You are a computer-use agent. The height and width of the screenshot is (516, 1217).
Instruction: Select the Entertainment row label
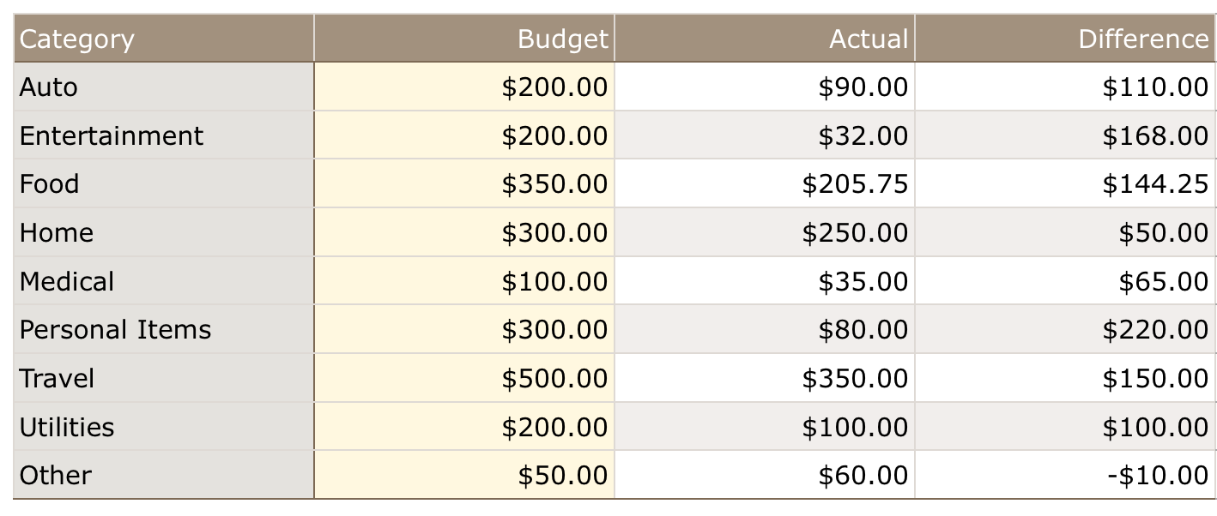click(x=164, y=135)
